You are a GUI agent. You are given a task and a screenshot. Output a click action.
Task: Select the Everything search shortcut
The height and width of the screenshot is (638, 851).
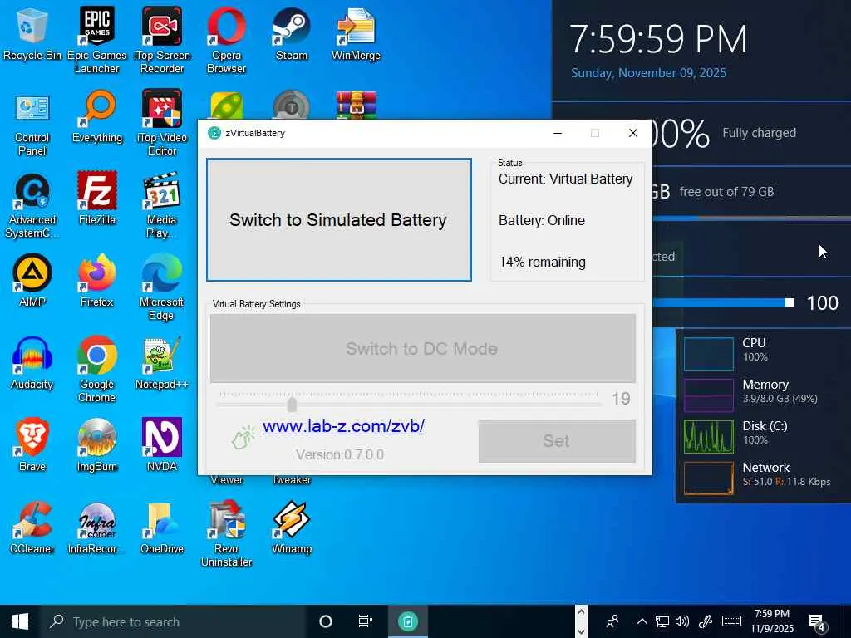pyautogui.click(x=96, y=118)
